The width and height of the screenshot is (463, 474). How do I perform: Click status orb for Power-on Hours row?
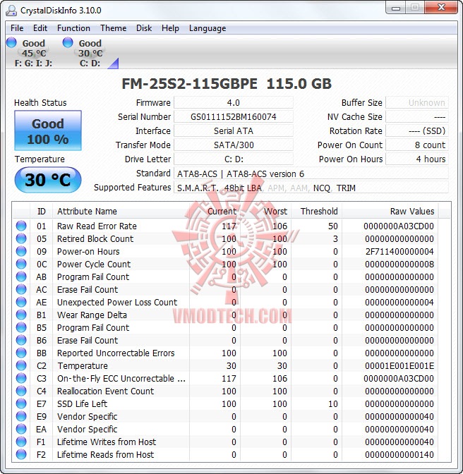(x=21, y=251)
